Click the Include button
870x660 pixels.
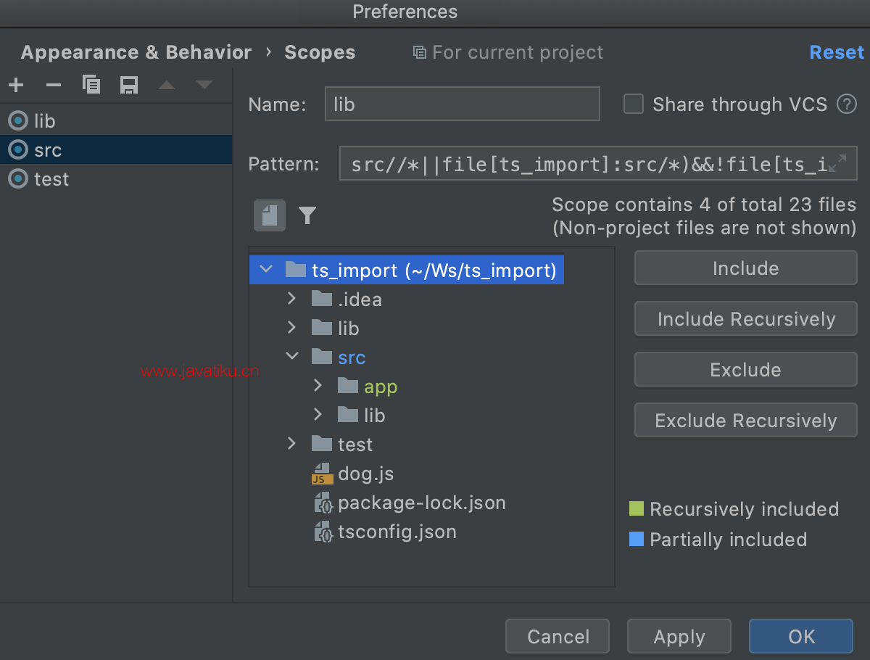tap(746, 268)
